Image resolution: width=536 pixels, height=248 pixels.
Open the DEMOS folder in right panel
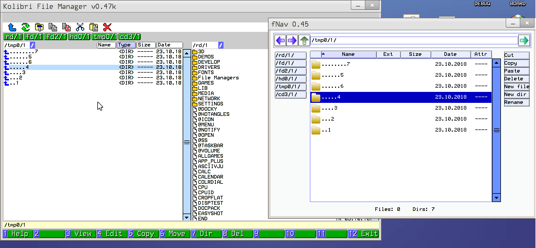(206, 57)
